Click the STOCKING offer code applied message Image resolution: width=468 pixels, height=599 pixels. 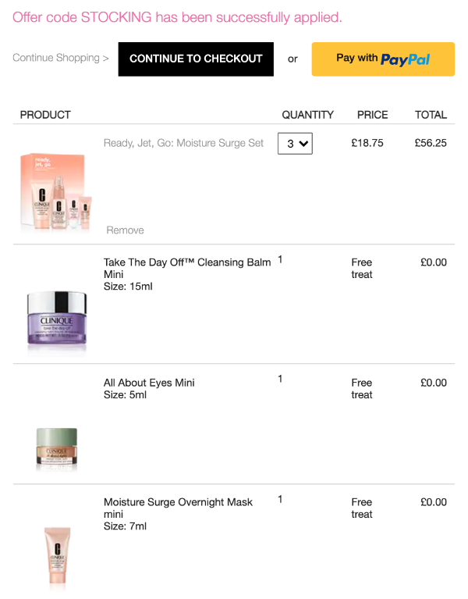coord(177,17)
